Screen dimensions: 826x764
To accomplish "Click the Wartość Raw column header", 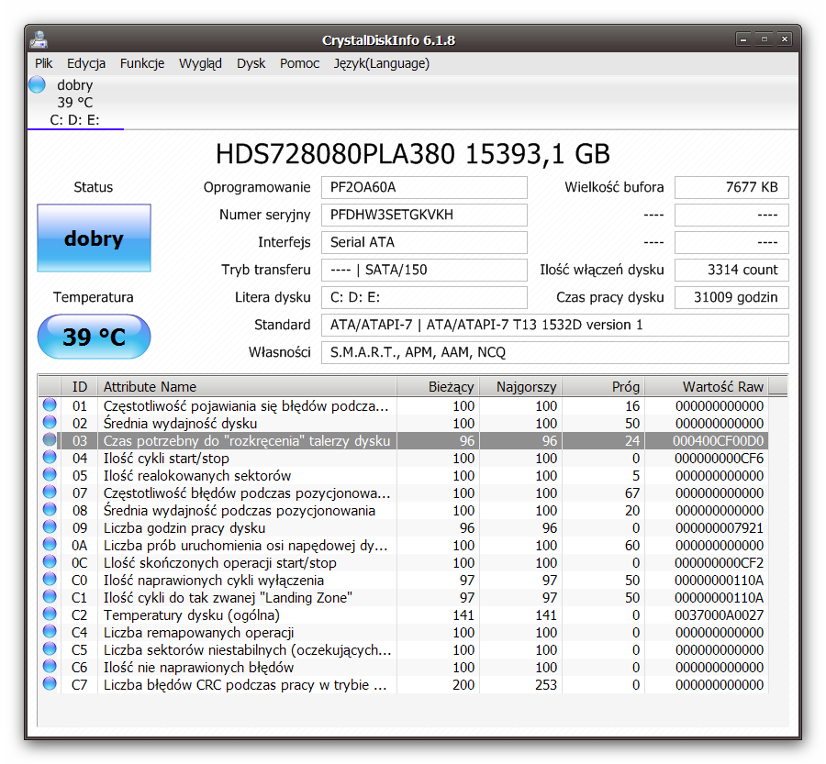I will point(707,387).
